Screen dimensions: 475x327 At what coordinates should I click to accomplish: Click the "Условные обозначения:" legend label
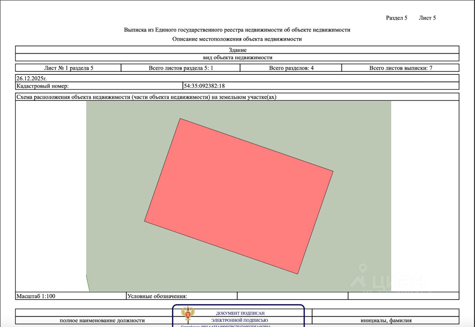point(157,296)
